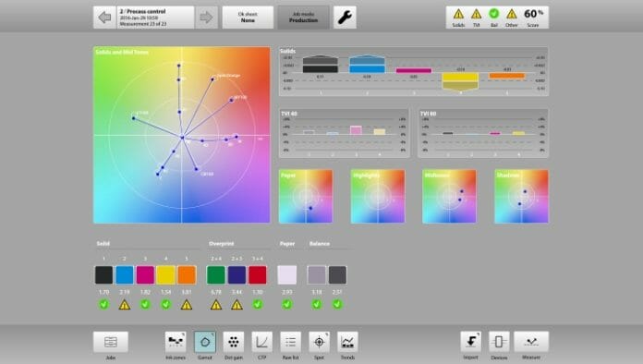The image size is (643, 364).
Task: Open the Highlights color thumbnail
Action: (x=378, y=197)
